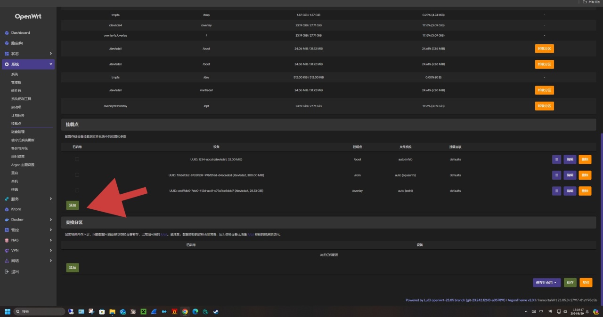The width and height of the screenshot is (603, 317).
Task: Click the 路由狗 sidebar icon
Action: 7,43
